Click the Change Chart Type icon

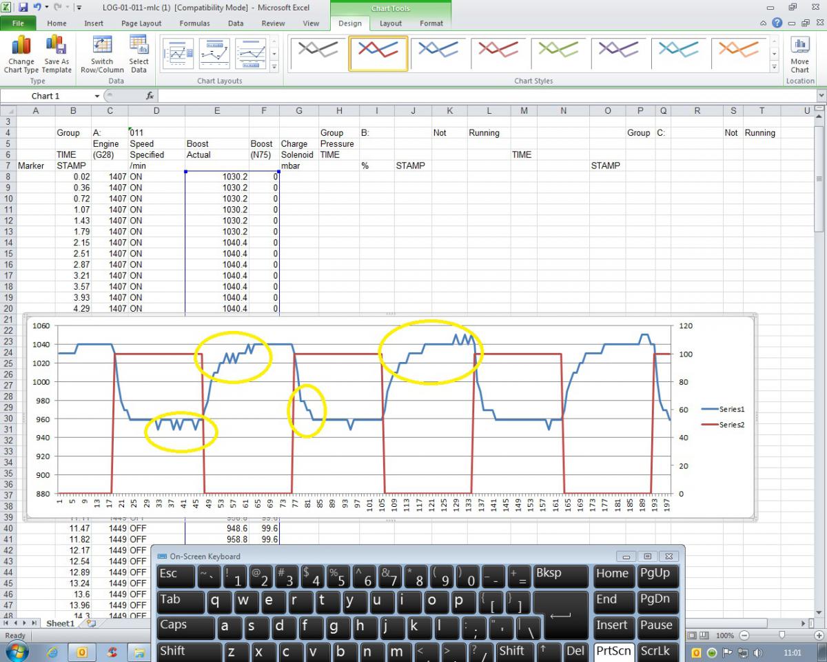21,47
